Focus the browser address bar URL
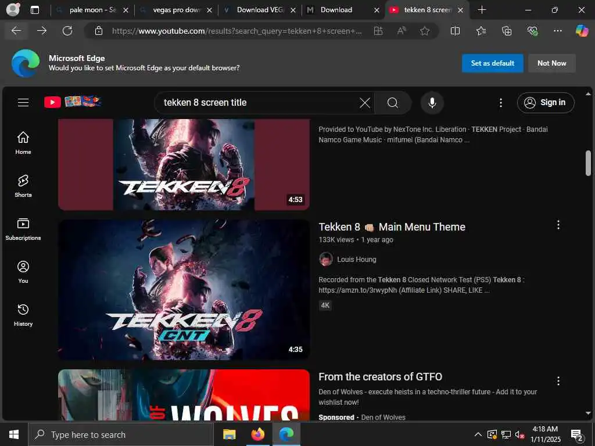This screenshot has height=446, width=595. click(x=236, y=31)
